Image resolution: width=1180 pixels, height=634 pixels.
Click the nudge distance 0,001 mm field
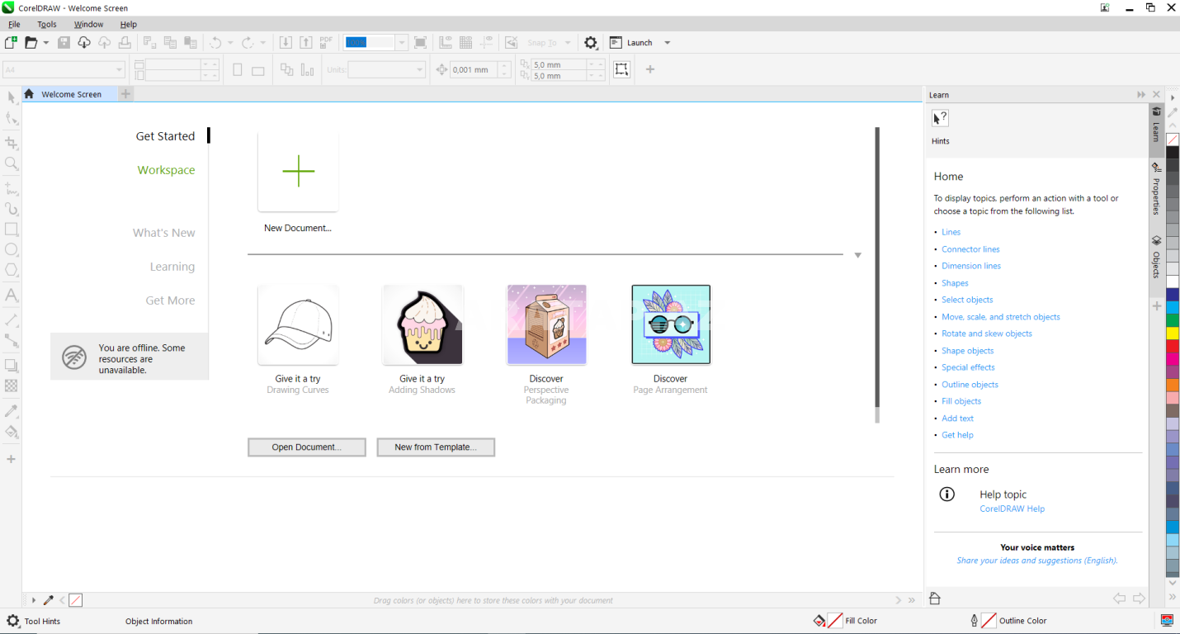coord(474,70)
